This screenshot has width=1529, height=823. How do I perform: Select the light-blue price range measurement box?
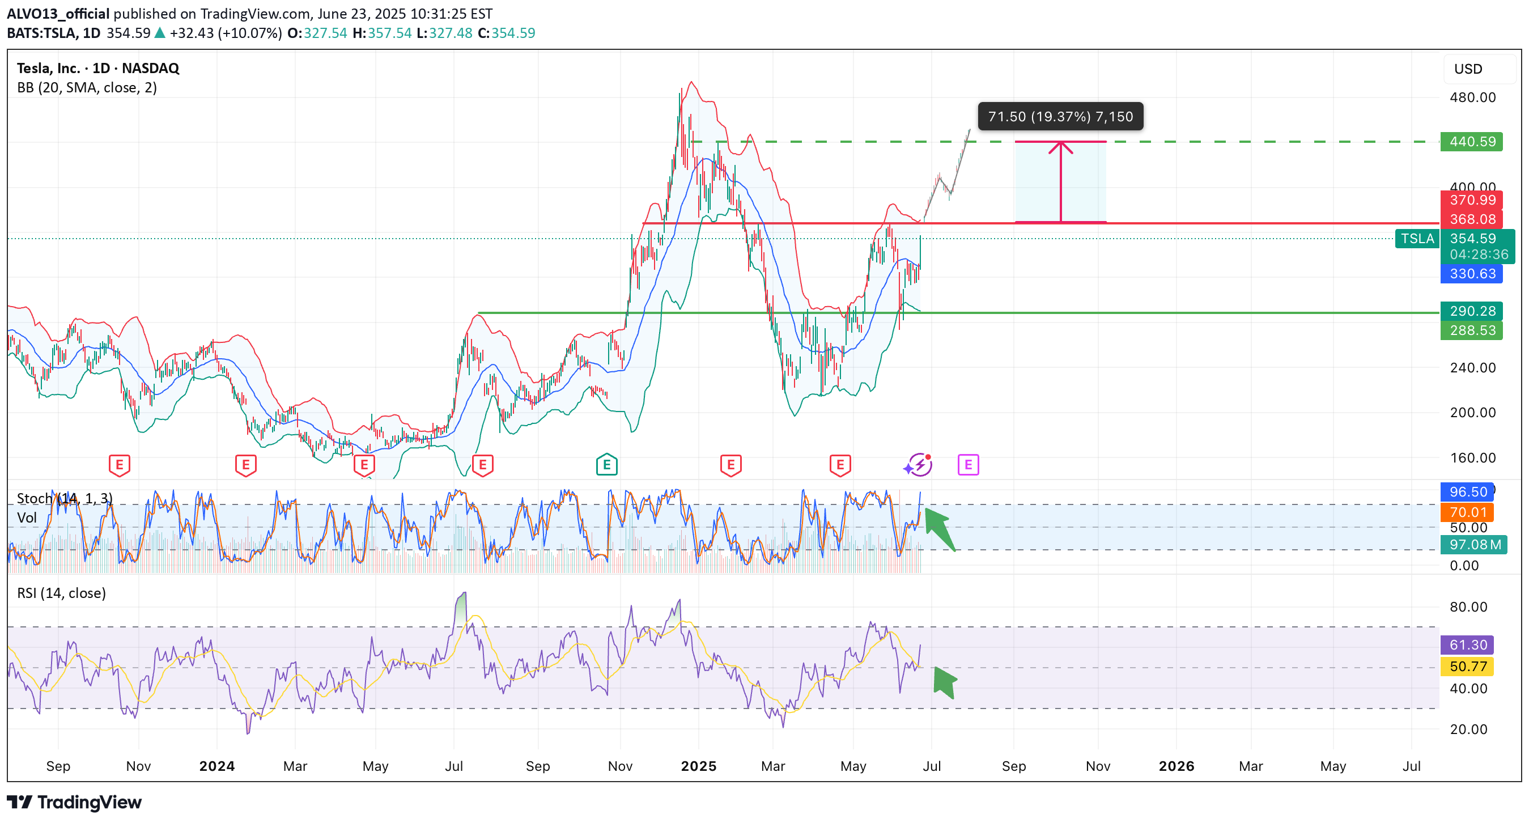coord(1060,183)
